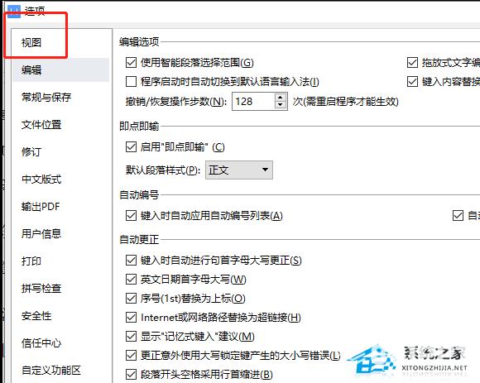Screen dimensions: 480x383
Task: Select 中文版式 in the sidebar
Action: [x=41, y=179]
